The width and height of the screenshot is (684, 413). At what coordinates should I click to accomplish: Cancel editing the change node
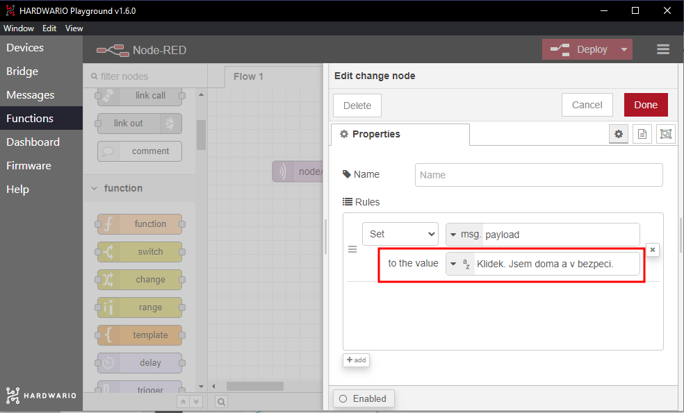[x=587, y=105]
